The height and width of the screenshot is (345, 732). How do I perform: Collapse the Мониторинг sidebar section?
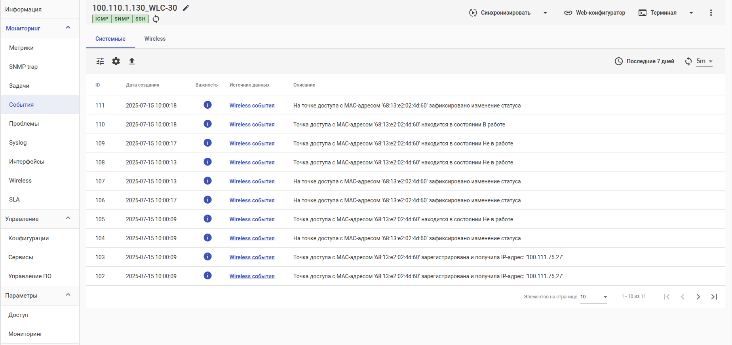[68, 28]
